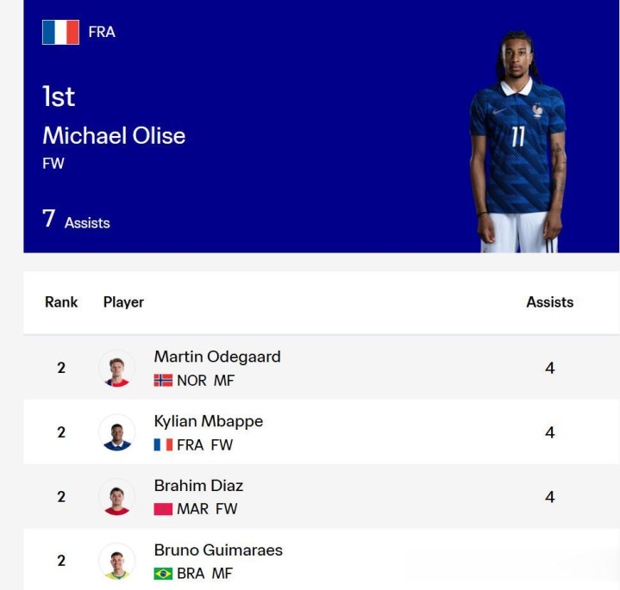The image size is (620, 590).
Task: Click the France flag beside Mbappe
Action: (x=163, y=444)
